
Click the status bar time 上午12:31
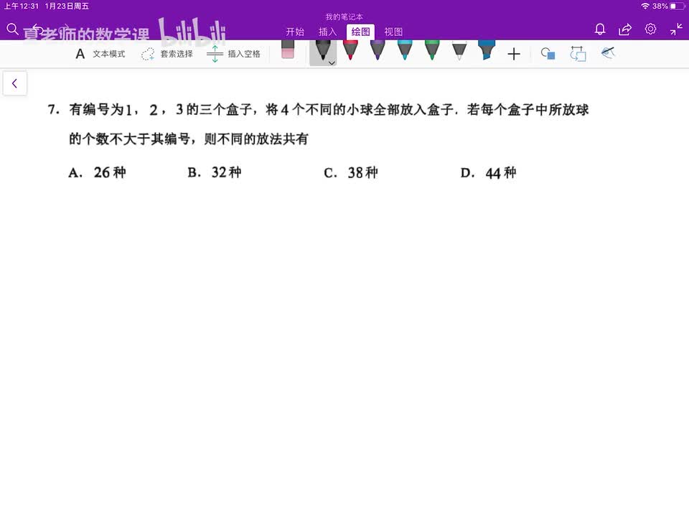pyautogui.click(x=21, y=6)
